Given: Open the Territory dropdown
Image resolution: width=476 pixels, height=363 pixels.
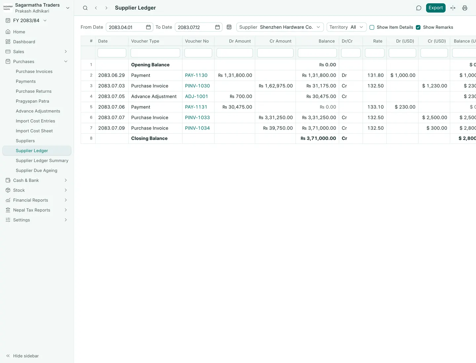Looking at the screenshot, I should [346, 27].
